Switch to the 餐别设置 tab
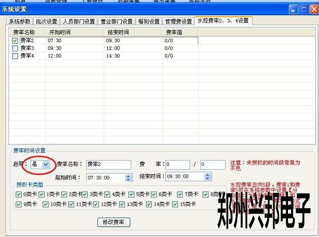 point(149,21)
